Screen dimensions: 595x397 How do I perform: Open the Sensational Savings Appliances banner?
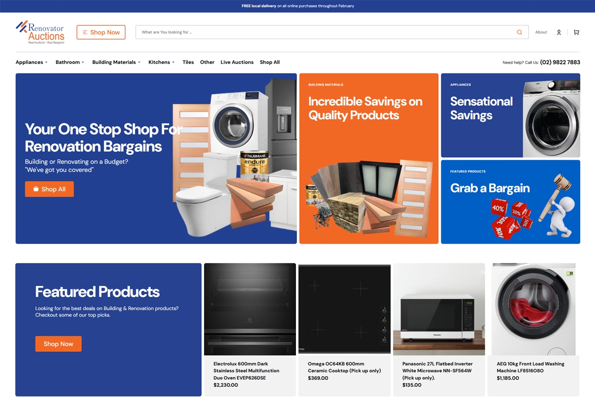[x=510, y=116]
